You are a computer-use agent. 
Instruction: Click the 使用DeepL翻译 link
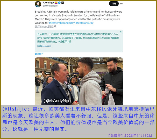[x=44, y=27]
